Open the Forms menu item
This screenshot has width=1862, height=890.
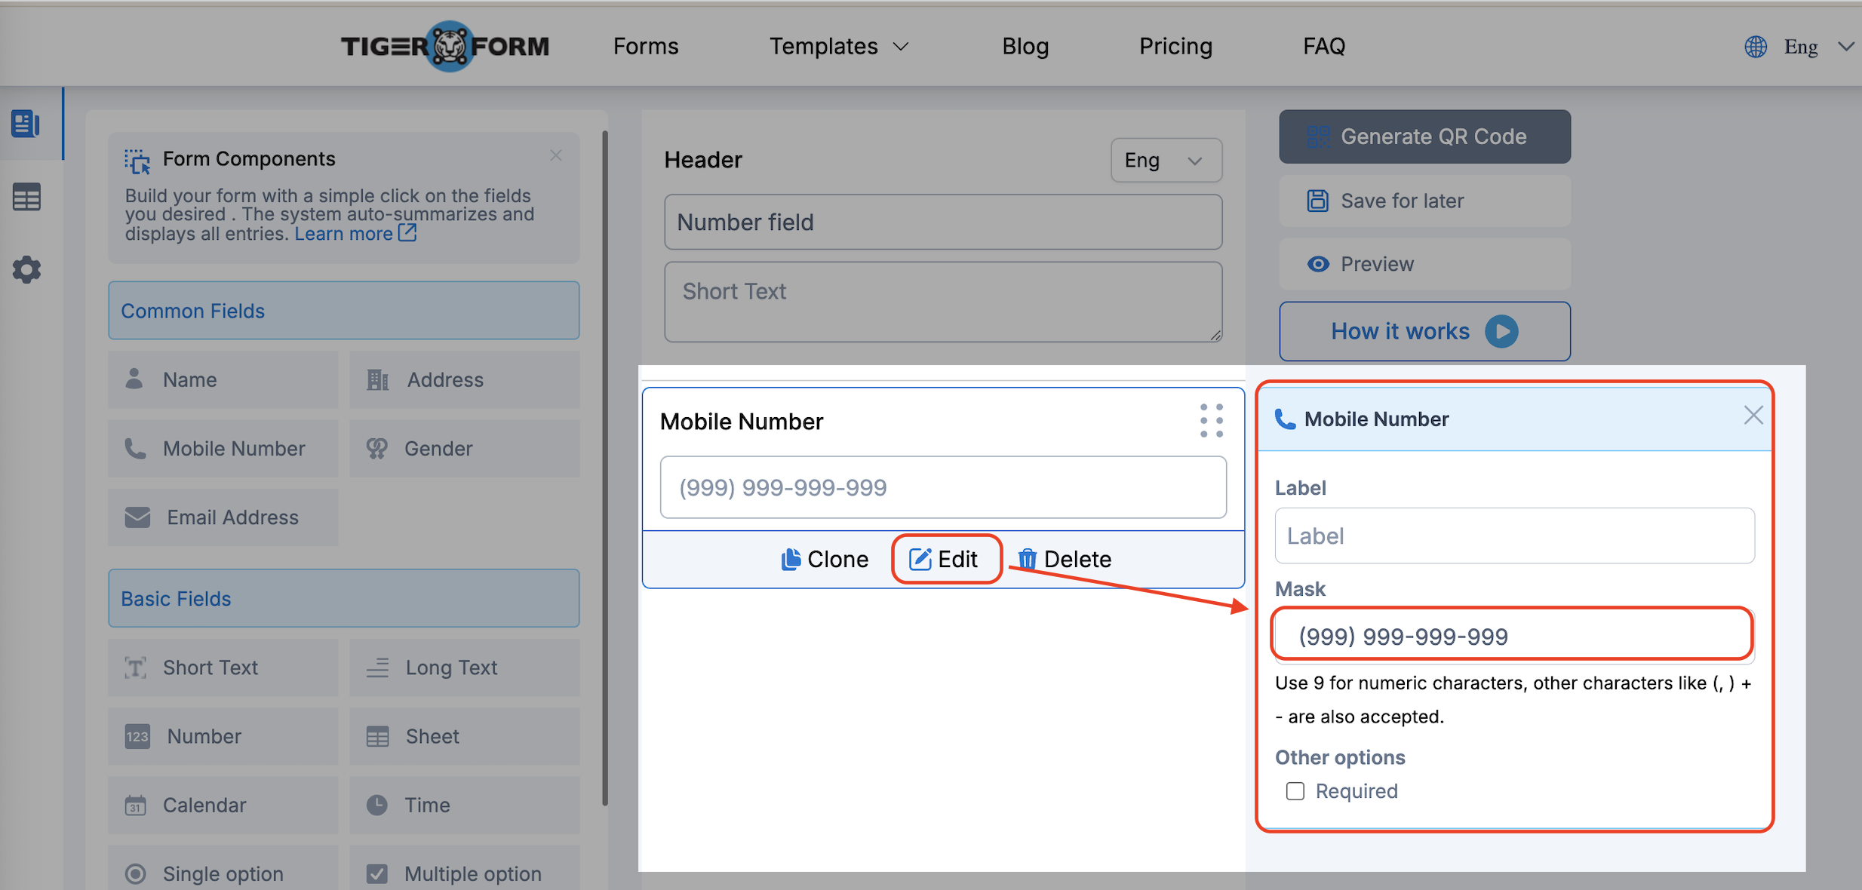point(646,47)
